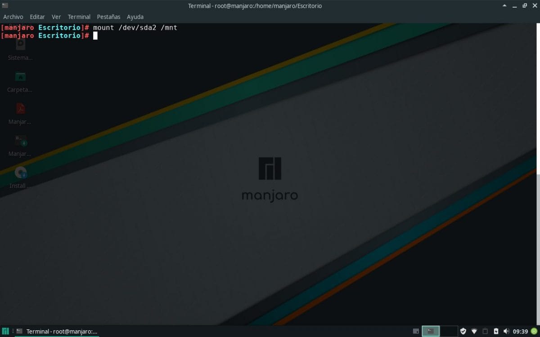Click the shield security tray icon
This screenshot has width=540, height=337.
pos(463,332)
